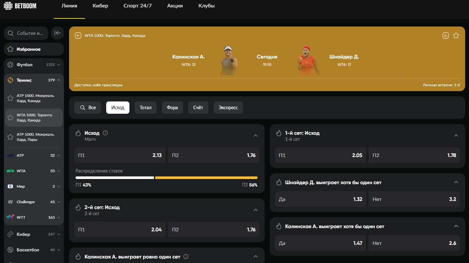The width and height of the screenshot is (469, 263).
Task: Switch to Кибер in the top navigation
Action: [x=100, y=6]
